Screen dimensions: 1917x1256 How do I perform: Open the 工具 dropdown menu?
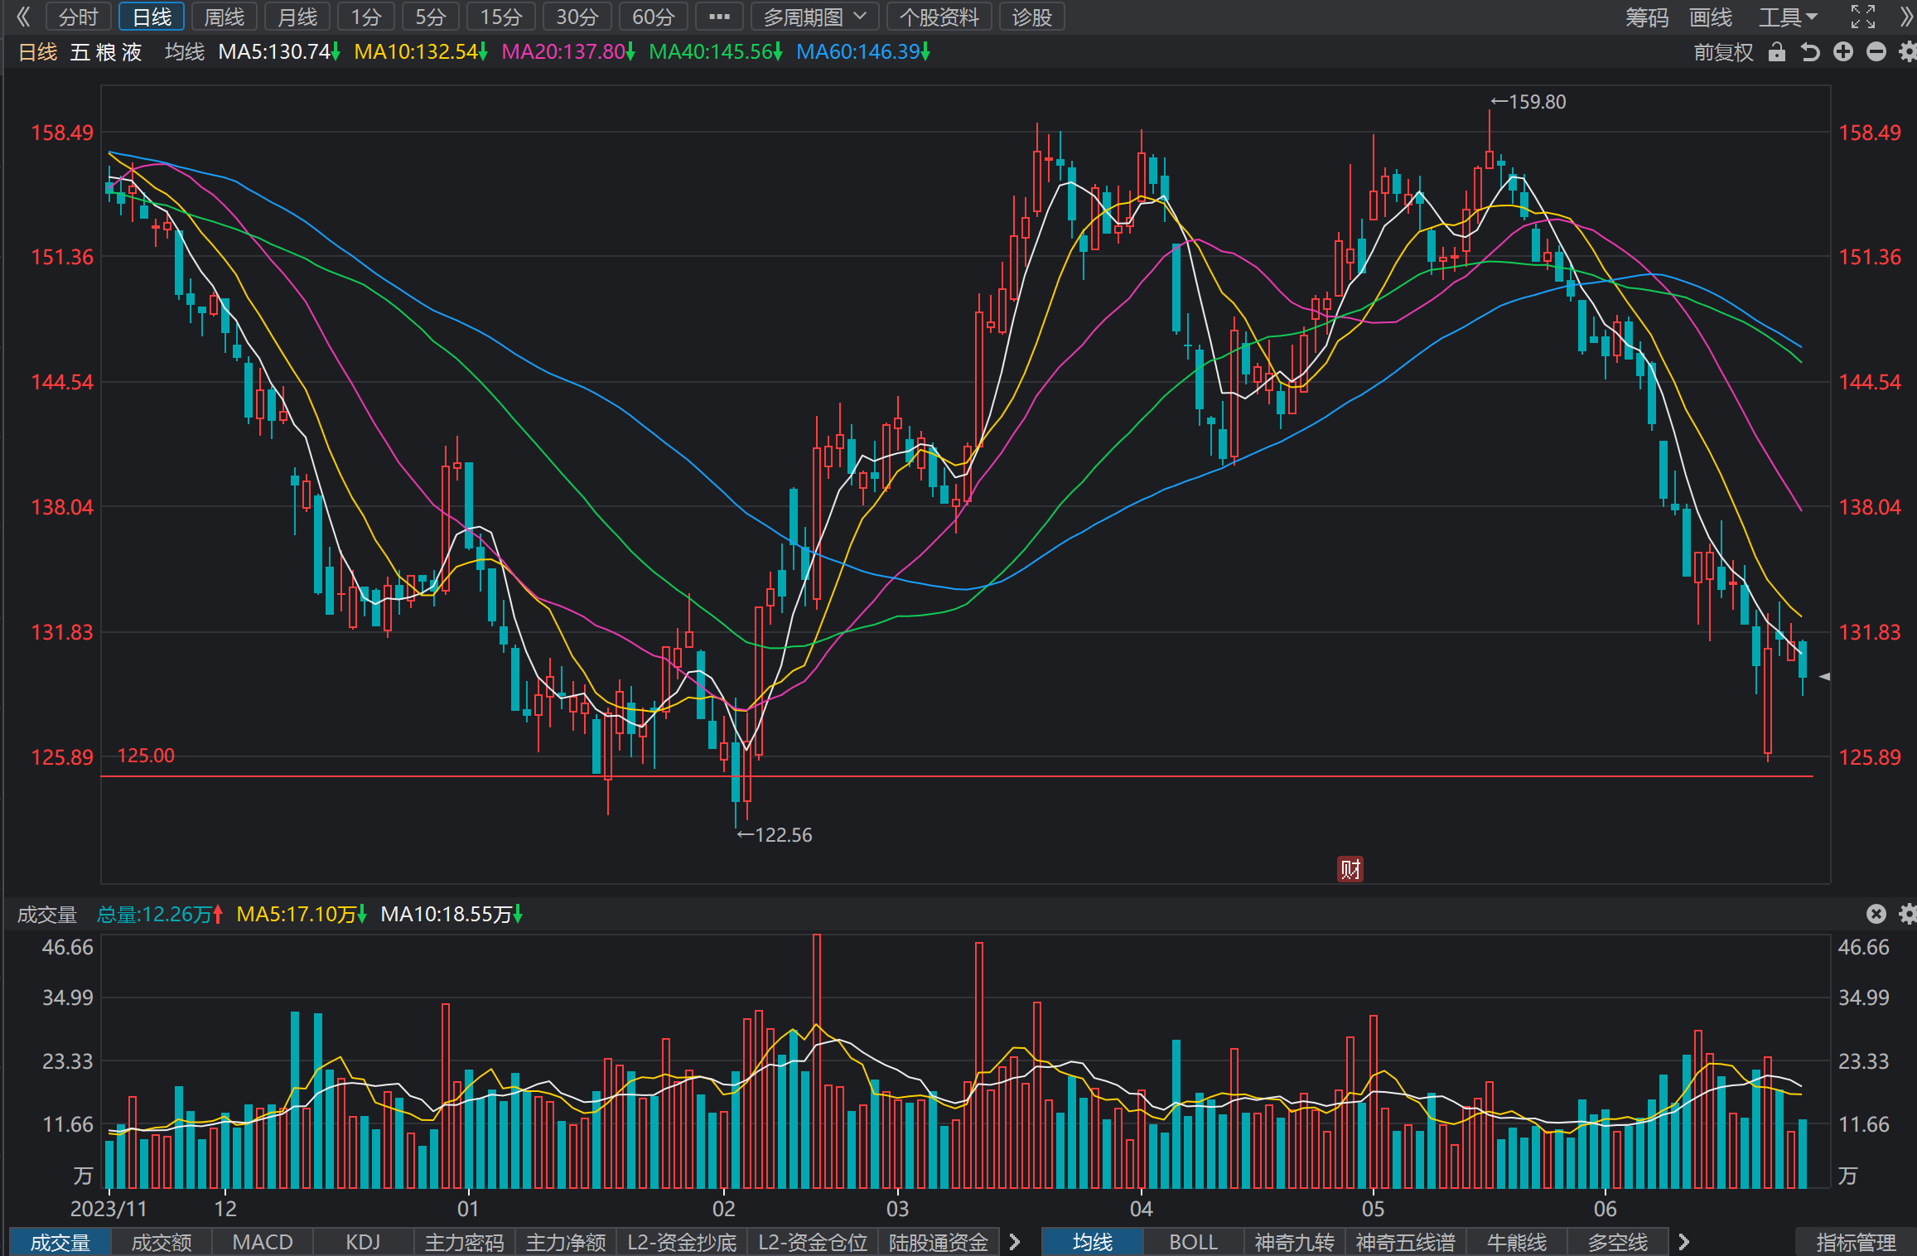tap(1788, 17)
